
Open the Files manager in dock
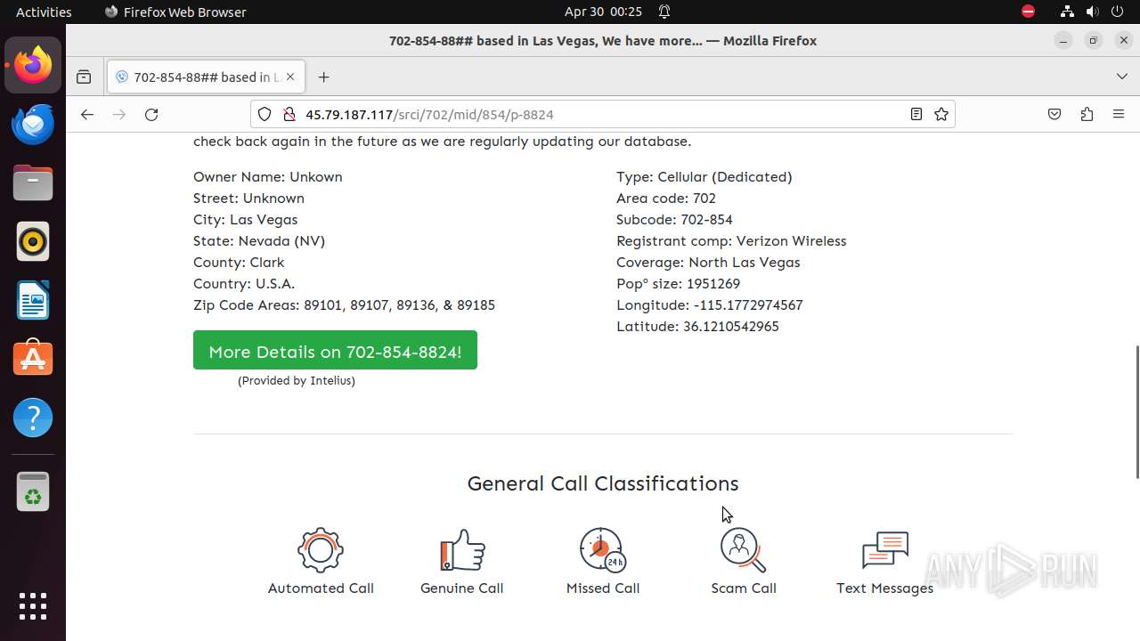33,183
